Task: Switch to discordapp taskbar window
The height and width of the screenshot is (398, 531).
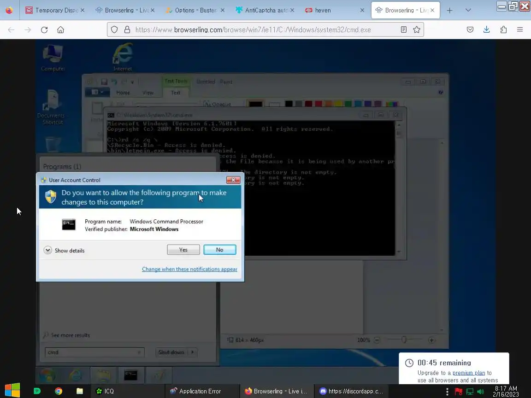Action: 352,391
